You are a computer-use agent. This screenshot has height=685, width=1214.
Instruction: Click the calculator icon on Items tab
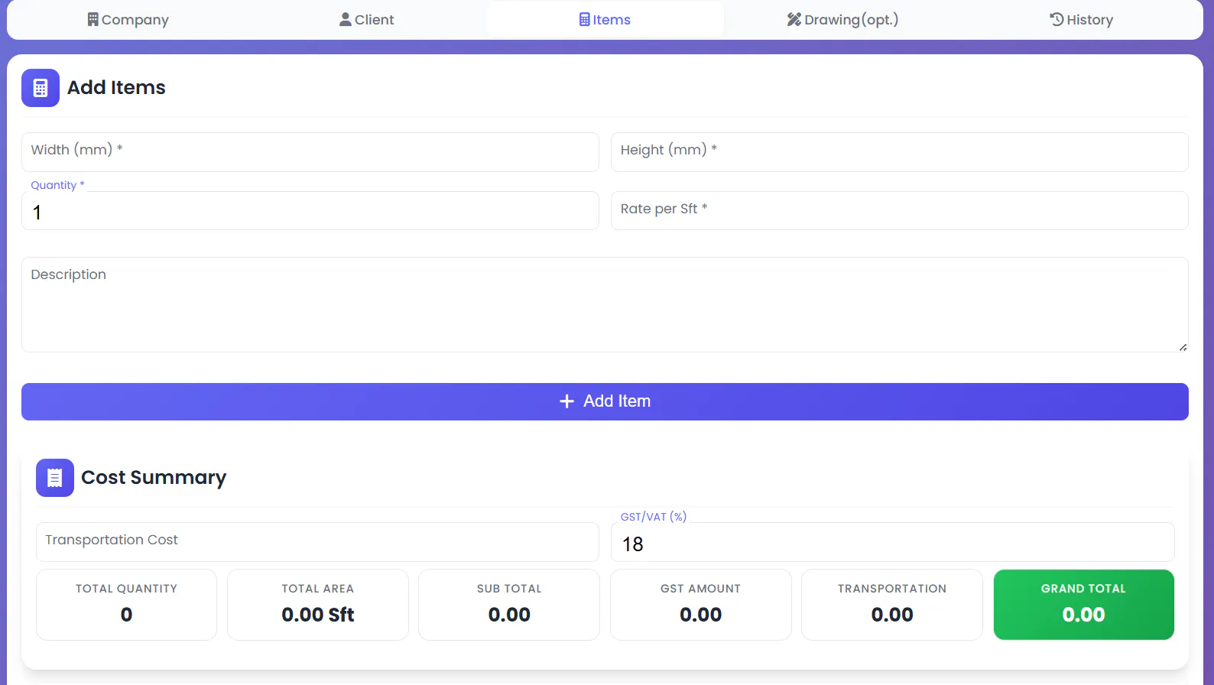click(x=585, y=19)
